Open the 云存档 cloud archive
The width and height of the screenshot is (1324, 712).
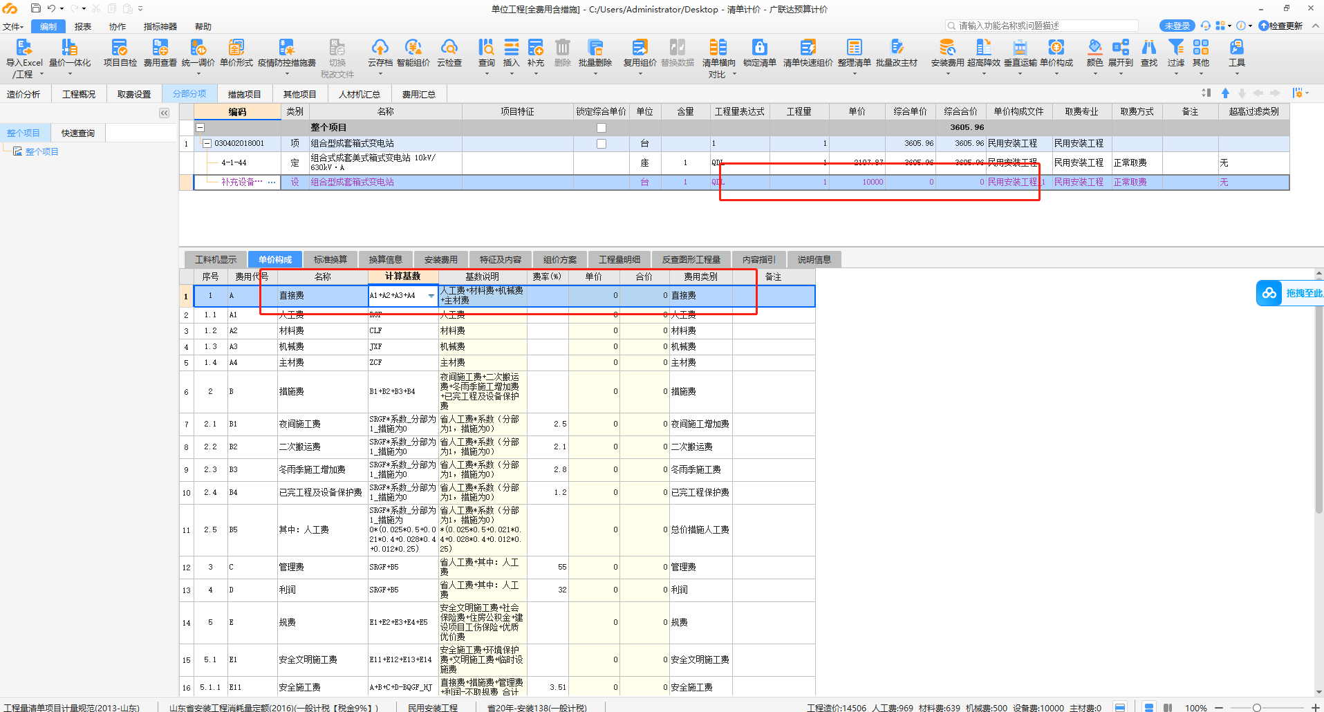(380, 47)
